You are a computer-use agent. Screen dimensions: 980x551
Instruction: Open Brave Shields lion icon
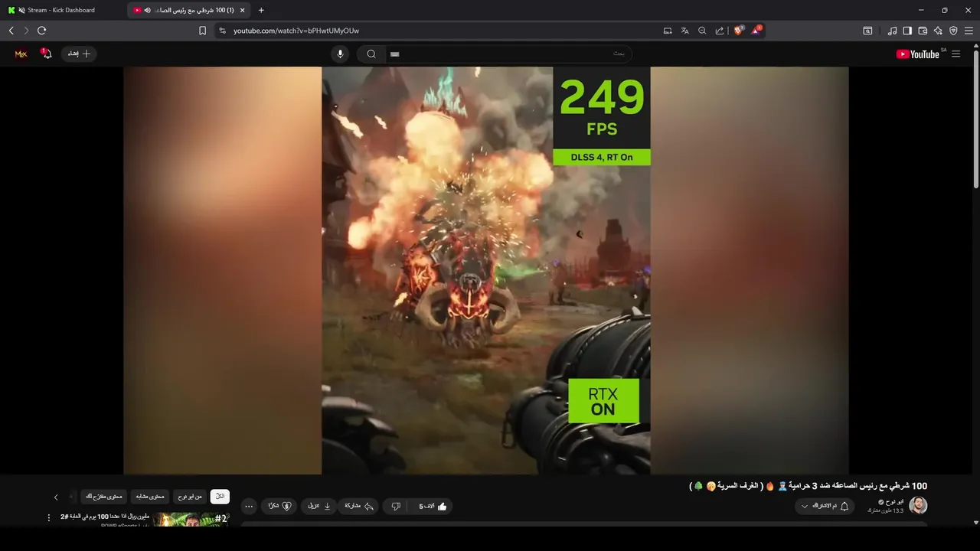click(x=739, y=31)
